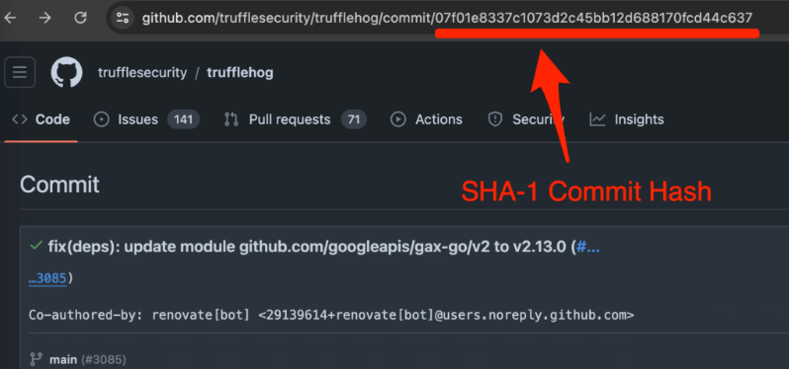Open the trufflesecurity owner link
789x369 pixels.
(142, 73)
